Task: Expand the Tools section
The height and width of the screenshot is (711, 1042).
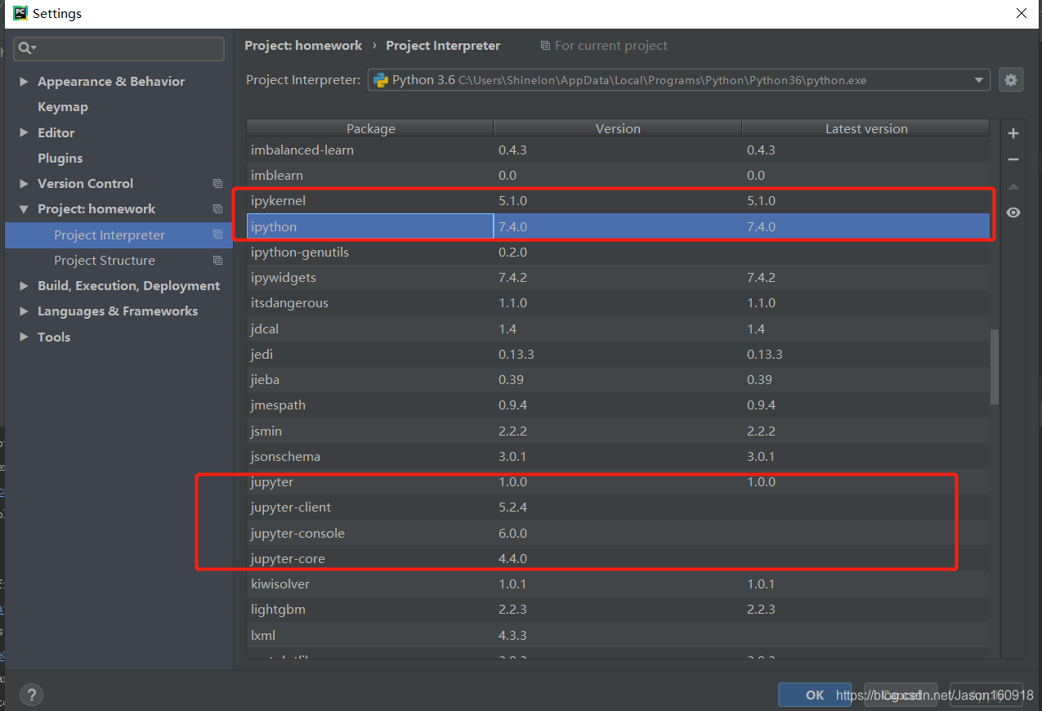Action: [24, 337]
